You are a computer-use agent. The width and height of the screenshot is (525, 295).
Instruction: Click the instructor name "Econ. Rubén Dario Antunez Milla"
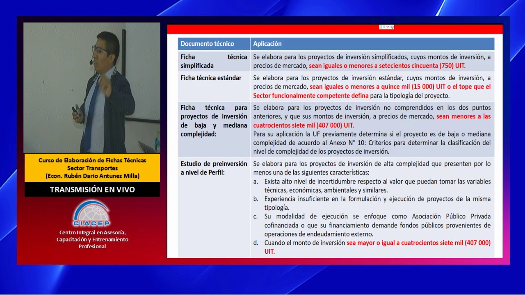coord(92,176)
